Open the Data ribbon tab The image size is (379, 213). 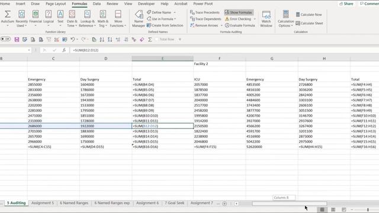pyautogui.click(x=97, y=4)
